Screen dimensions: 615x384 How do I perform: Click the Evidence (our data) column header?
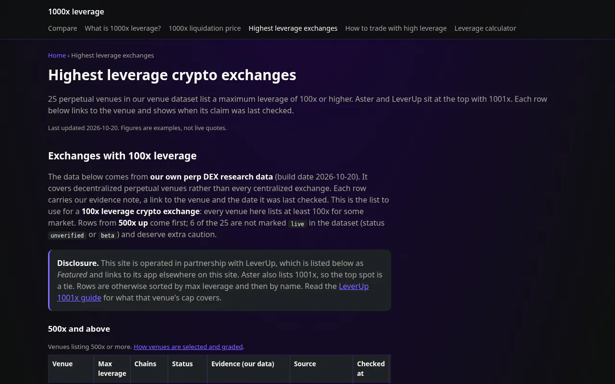(x=248, y=369)
